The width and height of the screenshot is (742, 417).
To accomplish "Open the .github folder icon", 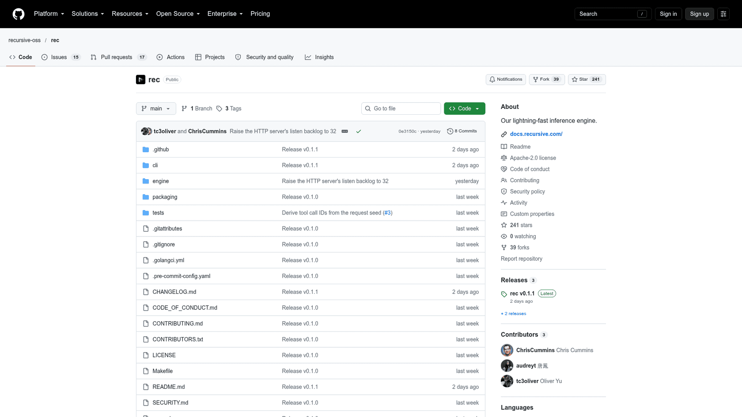I will click(146, 150).
